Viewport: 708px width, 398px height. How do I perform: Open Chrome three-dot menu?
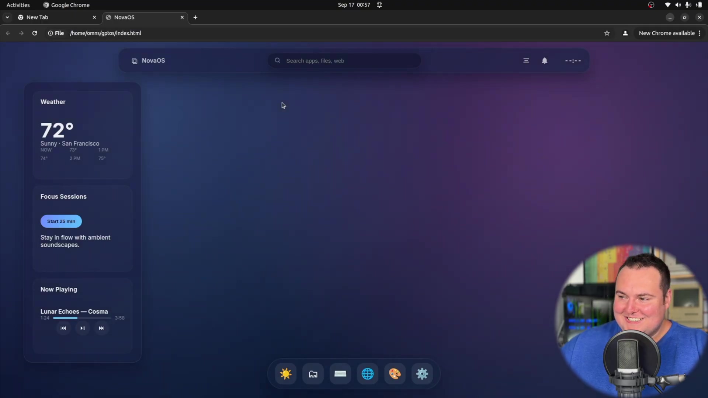700,33
